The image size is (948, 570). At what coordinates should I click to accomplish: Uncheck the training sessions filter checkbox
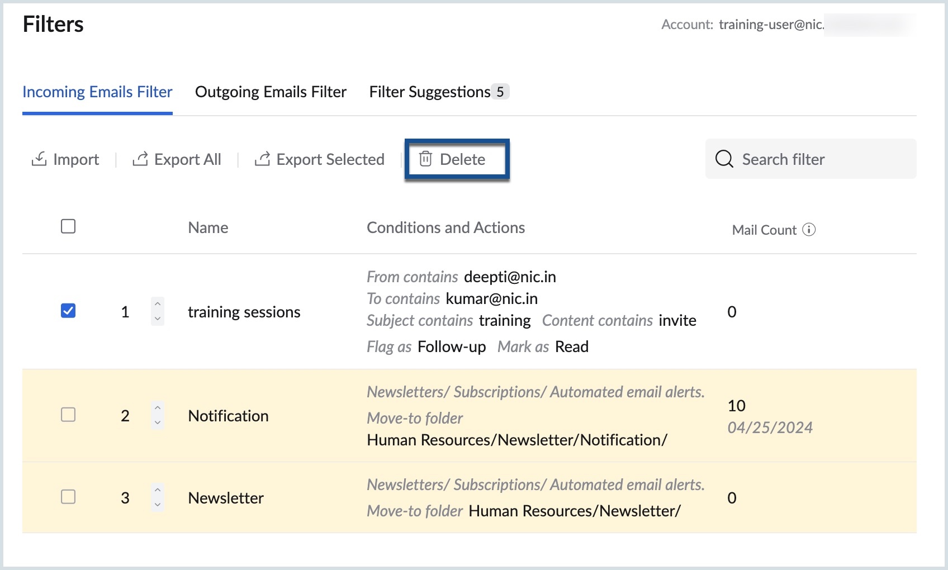pyautogui.click(x=68, y=311)
